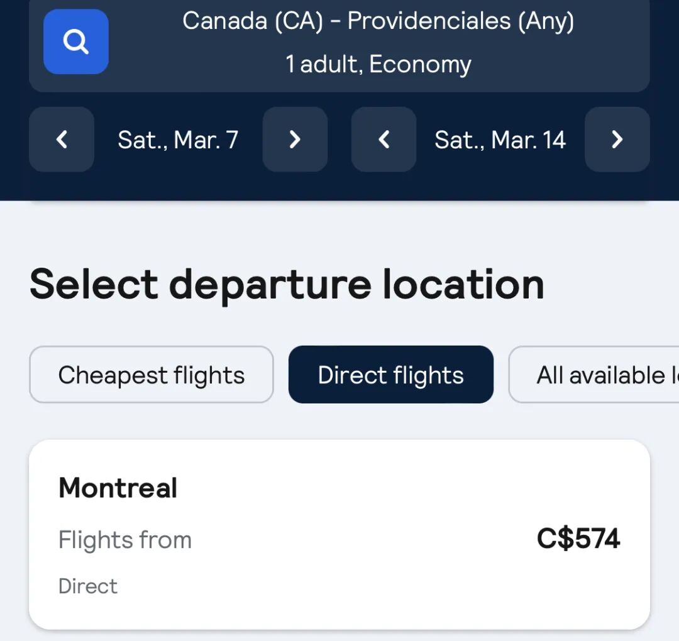Tap the 'Flights from' label on Montreal card

pyautogui.click(x=125, y=540)
